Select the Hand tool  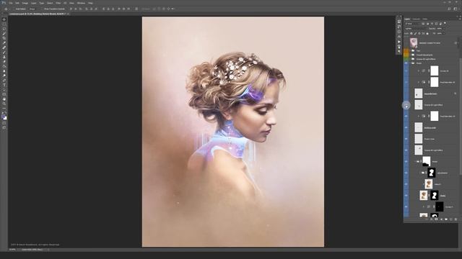4,99
